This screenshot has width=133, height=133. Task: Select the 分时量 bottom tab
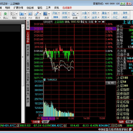(x=36, y=122)
